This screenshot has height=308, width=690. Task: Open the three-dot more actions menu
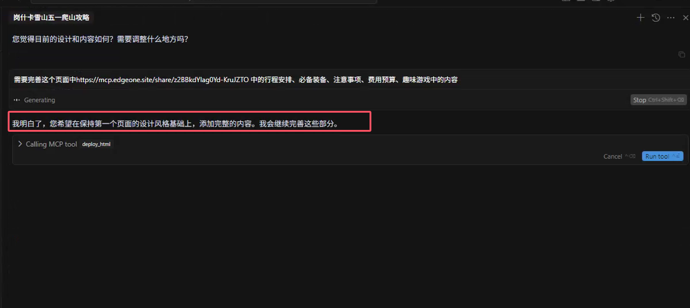pos(671,18)
